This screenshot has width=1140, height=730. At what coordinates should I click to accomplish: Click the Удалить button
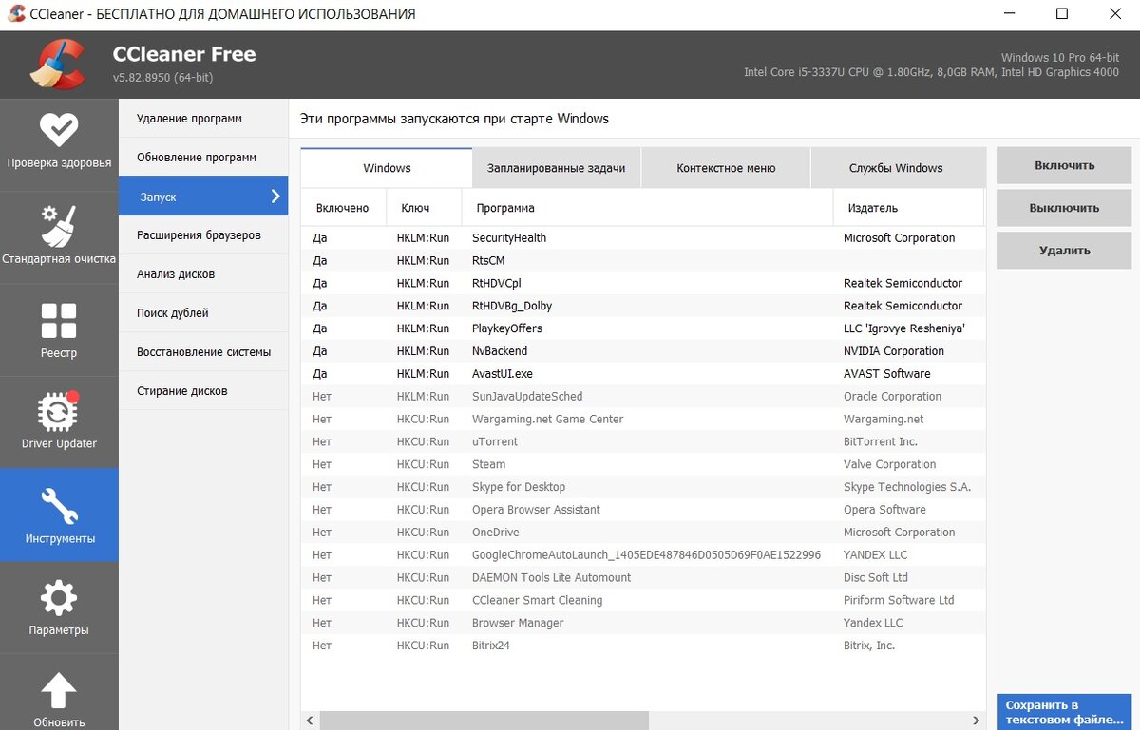(1064, 251)
